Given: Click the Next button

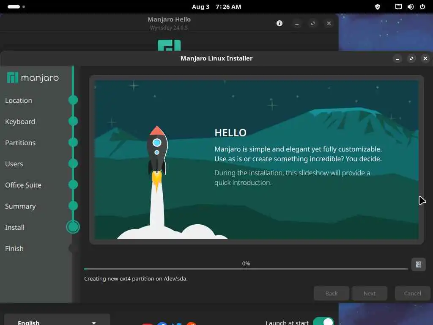Looking at the screenshot, I should coord(370,294).
